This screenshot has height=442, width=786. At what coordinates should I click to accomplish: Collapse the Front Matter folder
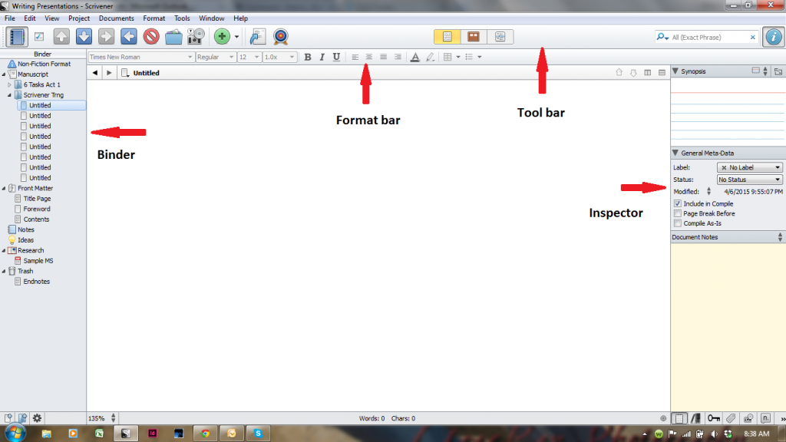click(4, 189)
